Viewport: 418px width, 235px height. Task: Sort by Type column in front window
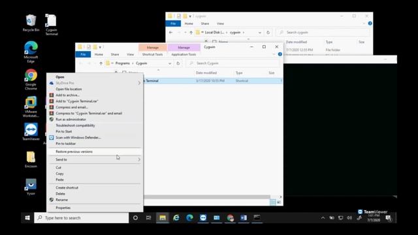tap(239, 72)
